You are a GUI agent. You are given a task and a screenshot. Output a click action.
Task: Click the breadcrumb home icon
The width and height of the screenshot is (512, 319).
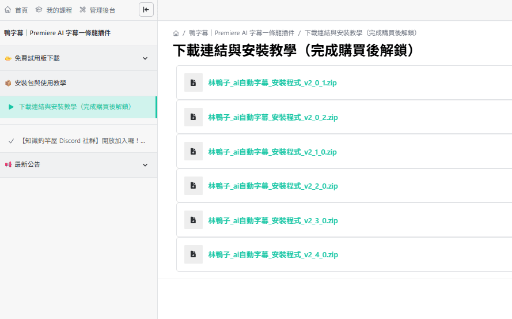[x=176, y=33]
